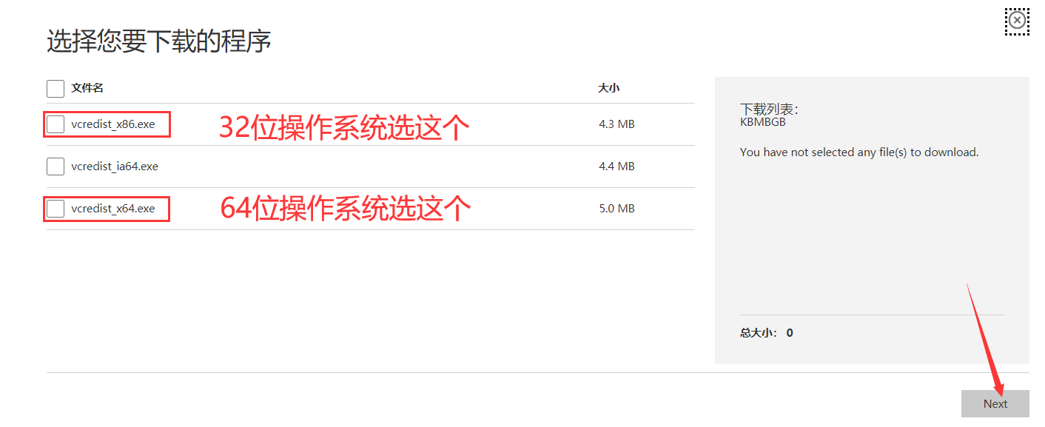
Task: Click the red 32位操作系统选这个 annotation
Action: (x=344, y=127)
